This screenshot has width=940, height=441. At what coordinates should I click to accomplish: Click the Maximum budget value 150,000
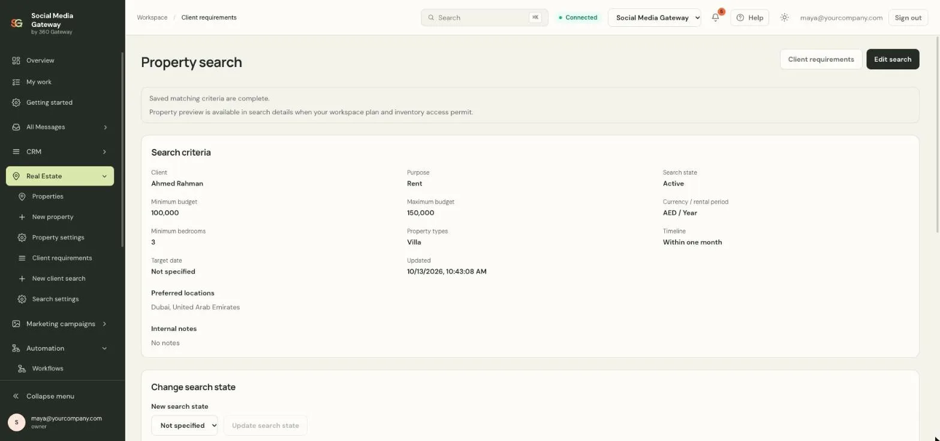coord(420,213)
